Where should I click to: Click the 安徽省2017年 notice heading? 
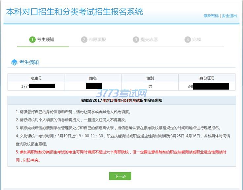click(121, 100)
